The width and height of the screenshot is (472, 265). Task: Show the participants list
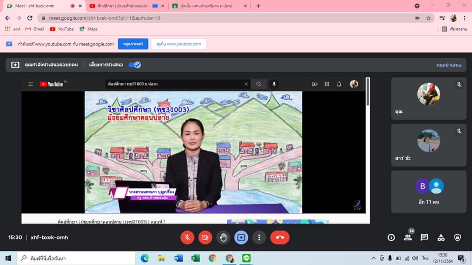tap(408, 238)
